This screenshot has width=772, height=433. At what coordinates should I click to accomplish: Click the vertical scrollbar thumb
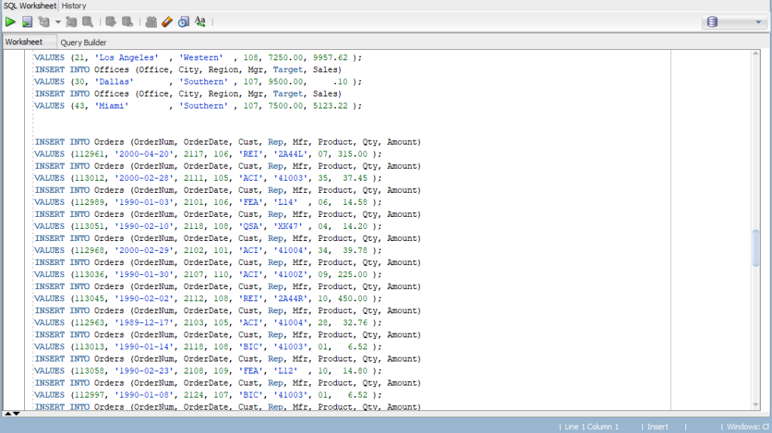click(755, 248)
